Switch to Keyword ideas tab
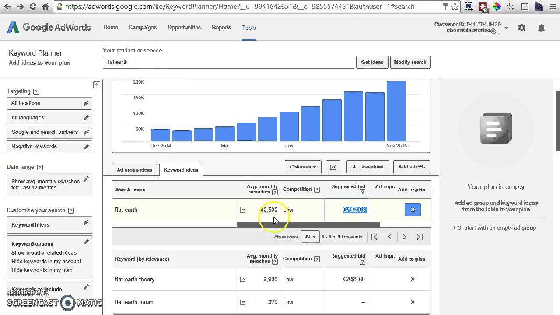 click(x=181, y=170)
